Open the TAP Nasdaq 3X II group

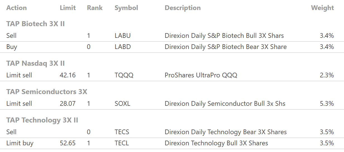pyautogui.click(x=35, y=63)
